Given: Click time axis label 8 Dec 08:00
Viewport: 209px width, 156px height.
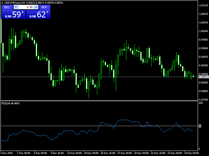Looking at the screenshot, I should tap(40, 153).
